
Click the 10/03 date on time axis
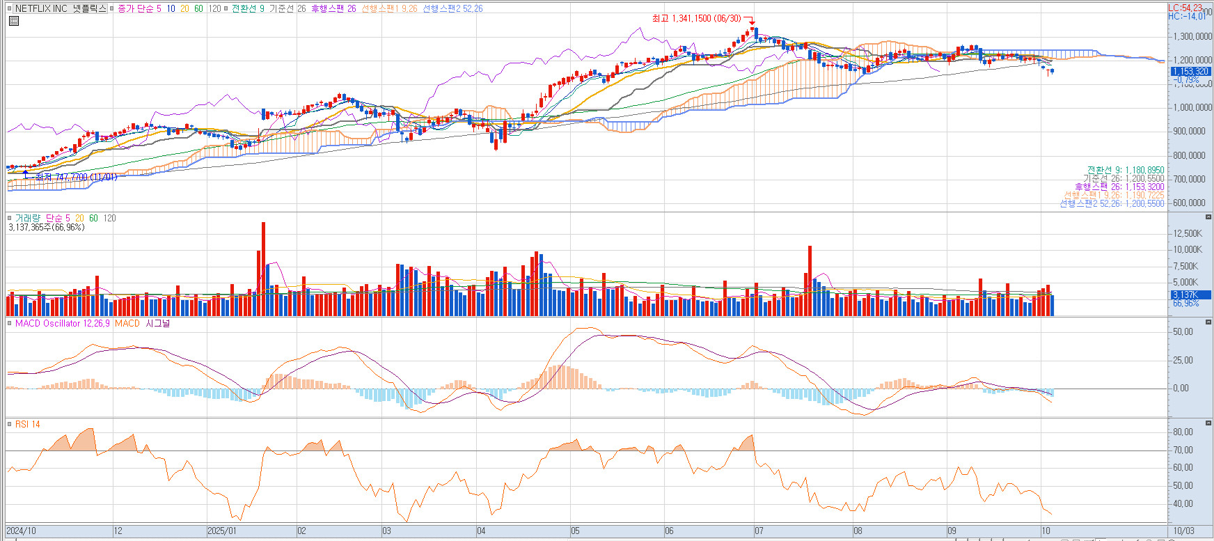pyautogui.click(x=1183, y=531)
